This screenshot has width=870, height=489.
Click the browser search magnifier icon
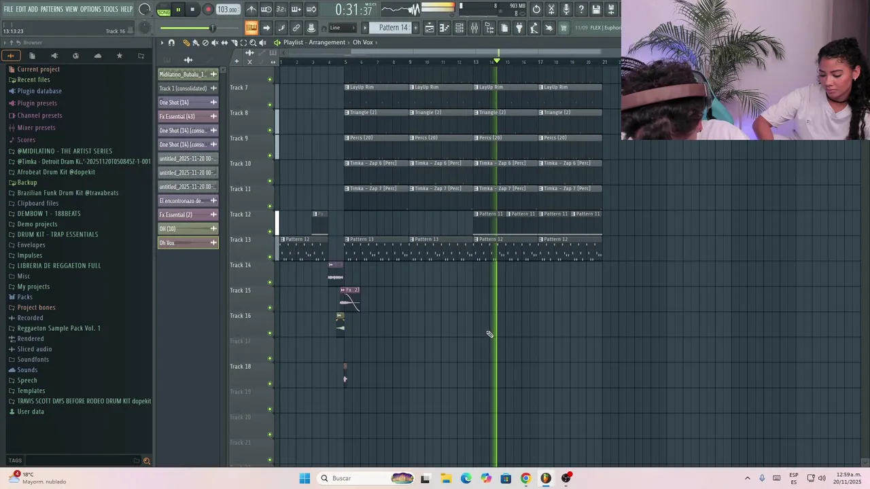[x=146, y=461]
